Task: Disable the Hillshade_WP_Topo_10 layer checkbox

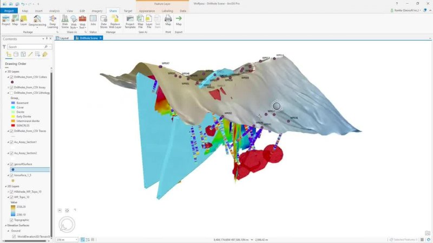Action: point(11,192)
